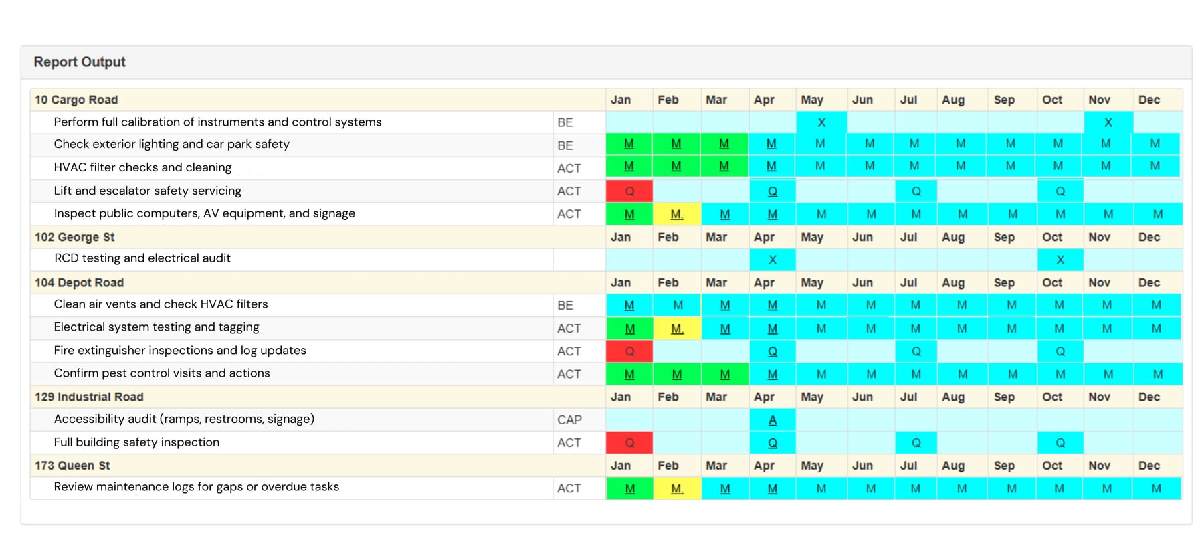Select the 173 Queen St building heading
The image size is (1204, 558).
click(72, 466)
